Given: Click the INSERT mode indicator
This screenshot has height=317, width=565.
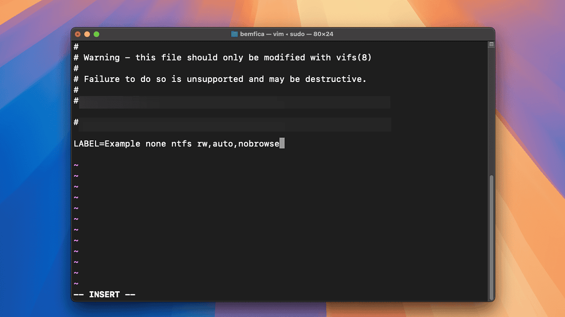Looking at the screenshot, I should [105, 294].
